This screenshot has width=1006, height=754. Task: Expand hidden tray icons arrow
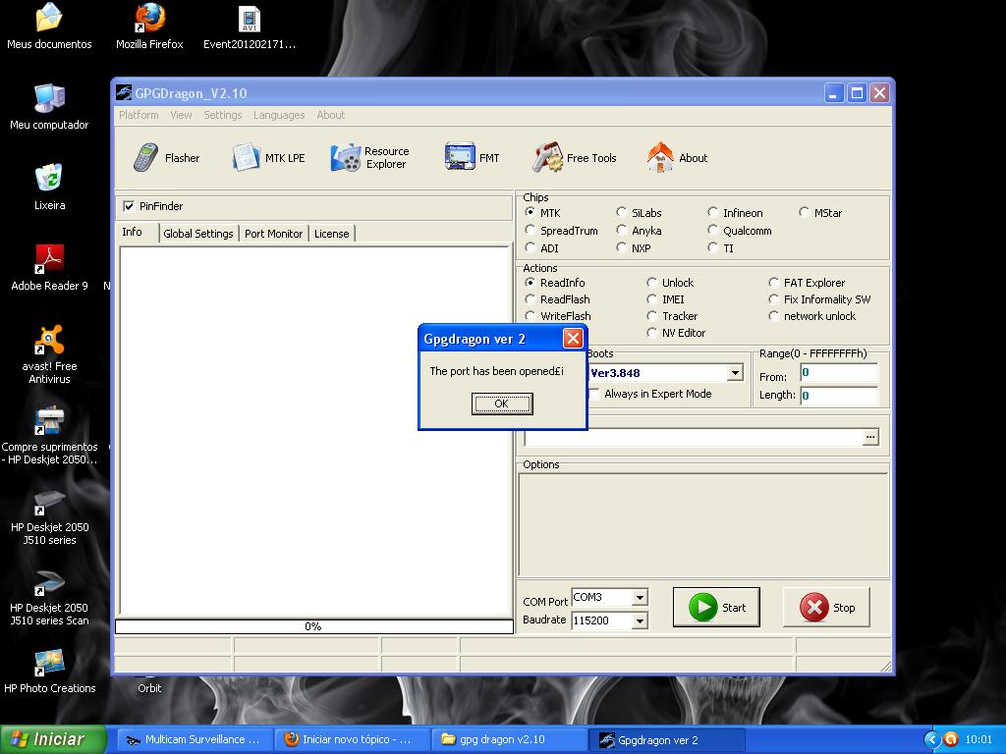click(x=932, y=739)
